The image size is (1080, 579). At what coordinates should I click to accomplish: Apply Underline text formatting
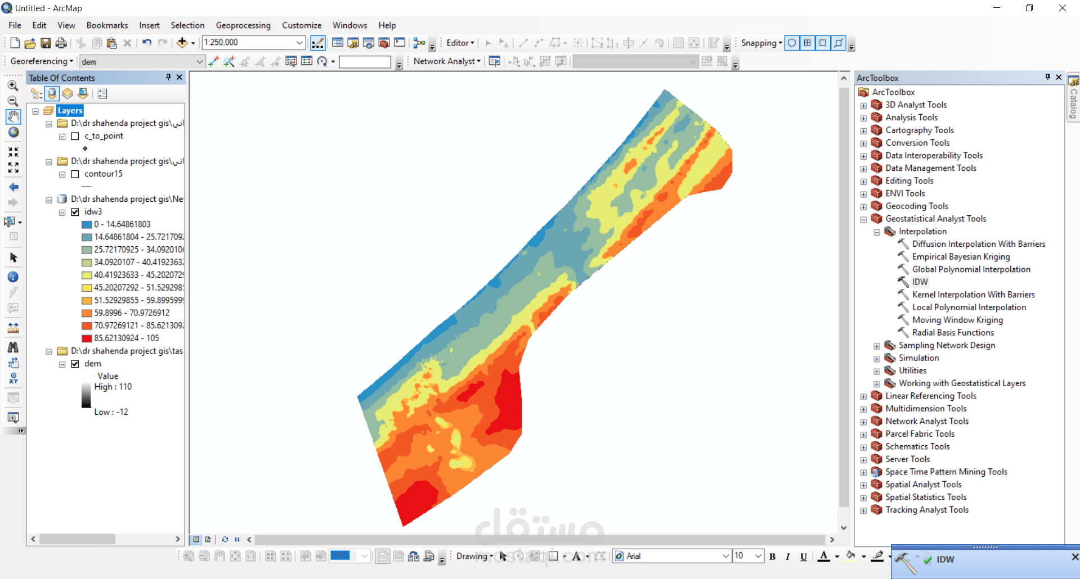[804, 557]
